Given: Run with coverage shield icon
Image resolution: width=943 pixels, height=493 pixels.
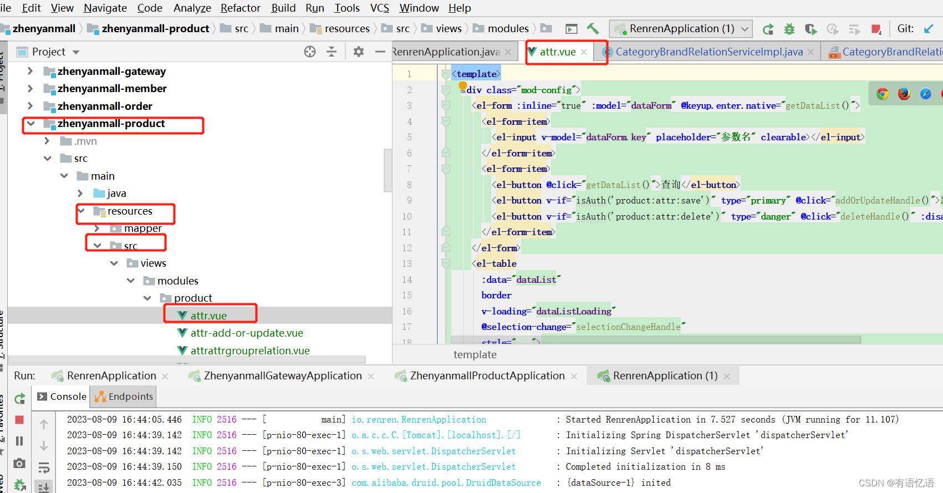Looking at the screenshot, I should [811, 29].
